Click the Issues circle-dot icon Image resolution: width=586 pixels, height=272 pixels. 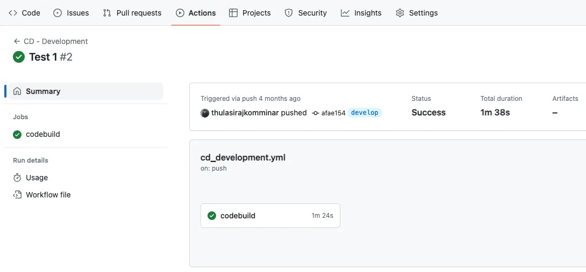58,13
